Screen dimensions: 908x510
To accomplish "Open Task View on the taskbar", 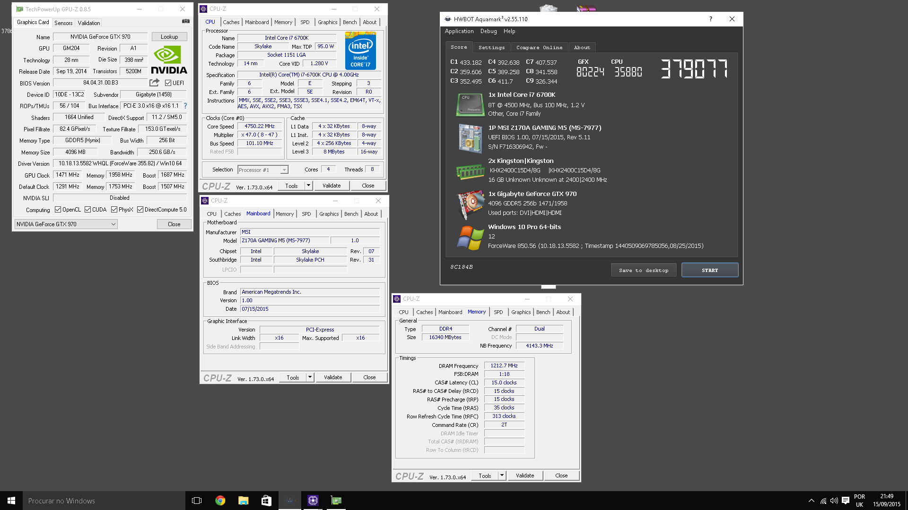I will click(x=197, y=501).
